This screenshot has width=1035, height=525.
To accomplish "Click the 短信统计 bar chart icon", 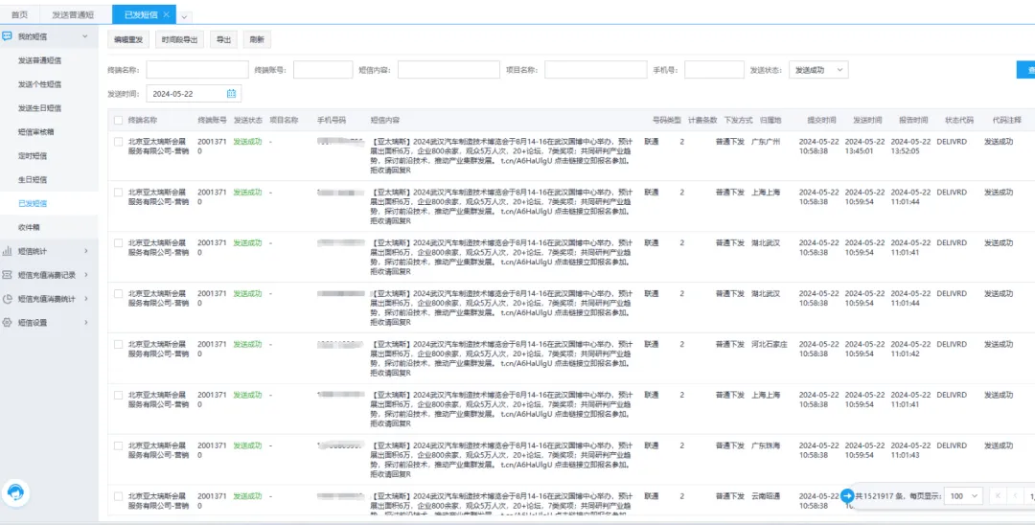I will pos(8,251).
